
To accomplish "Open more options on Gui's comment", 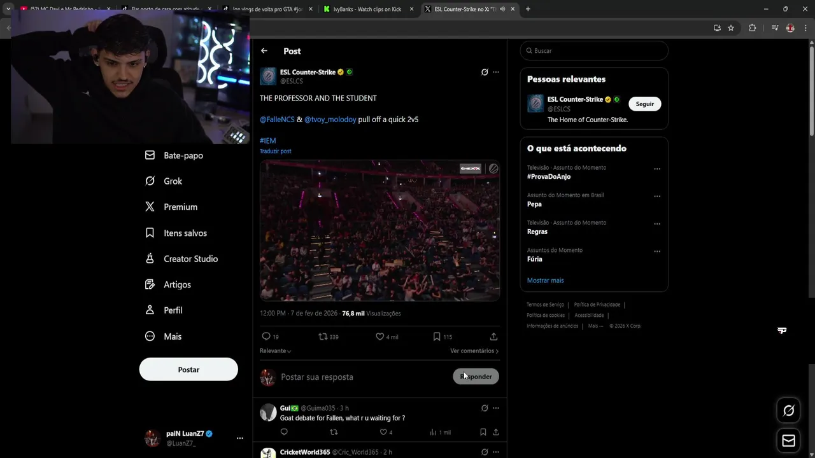I will click(496, 408).
